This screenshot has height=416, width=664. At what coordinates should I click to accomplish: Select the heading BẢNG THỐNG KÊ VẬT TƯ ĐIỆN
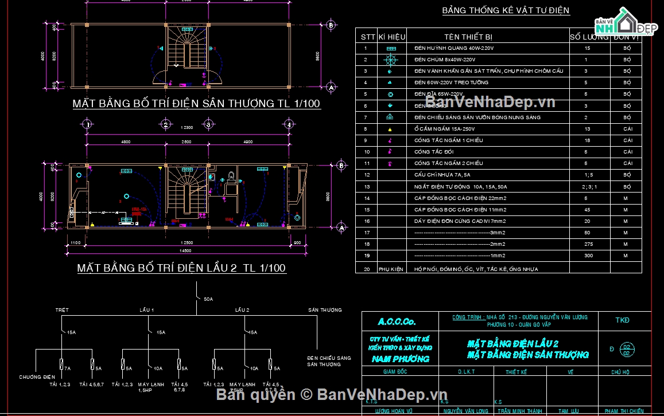[x=506, y=10]
